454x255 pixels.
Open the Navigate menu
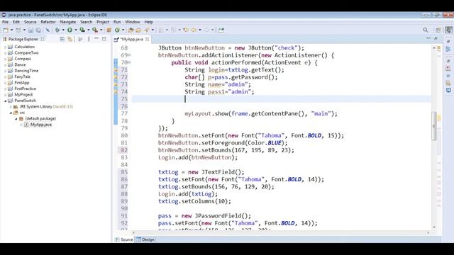(x=68, y=22)
